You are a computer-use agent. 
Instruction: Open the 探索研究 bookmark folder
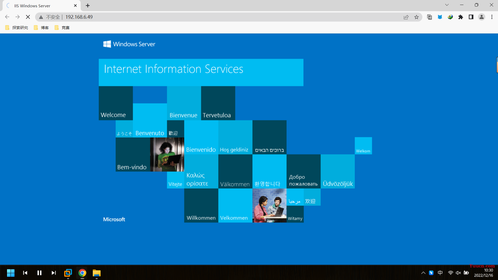[17, 28]
